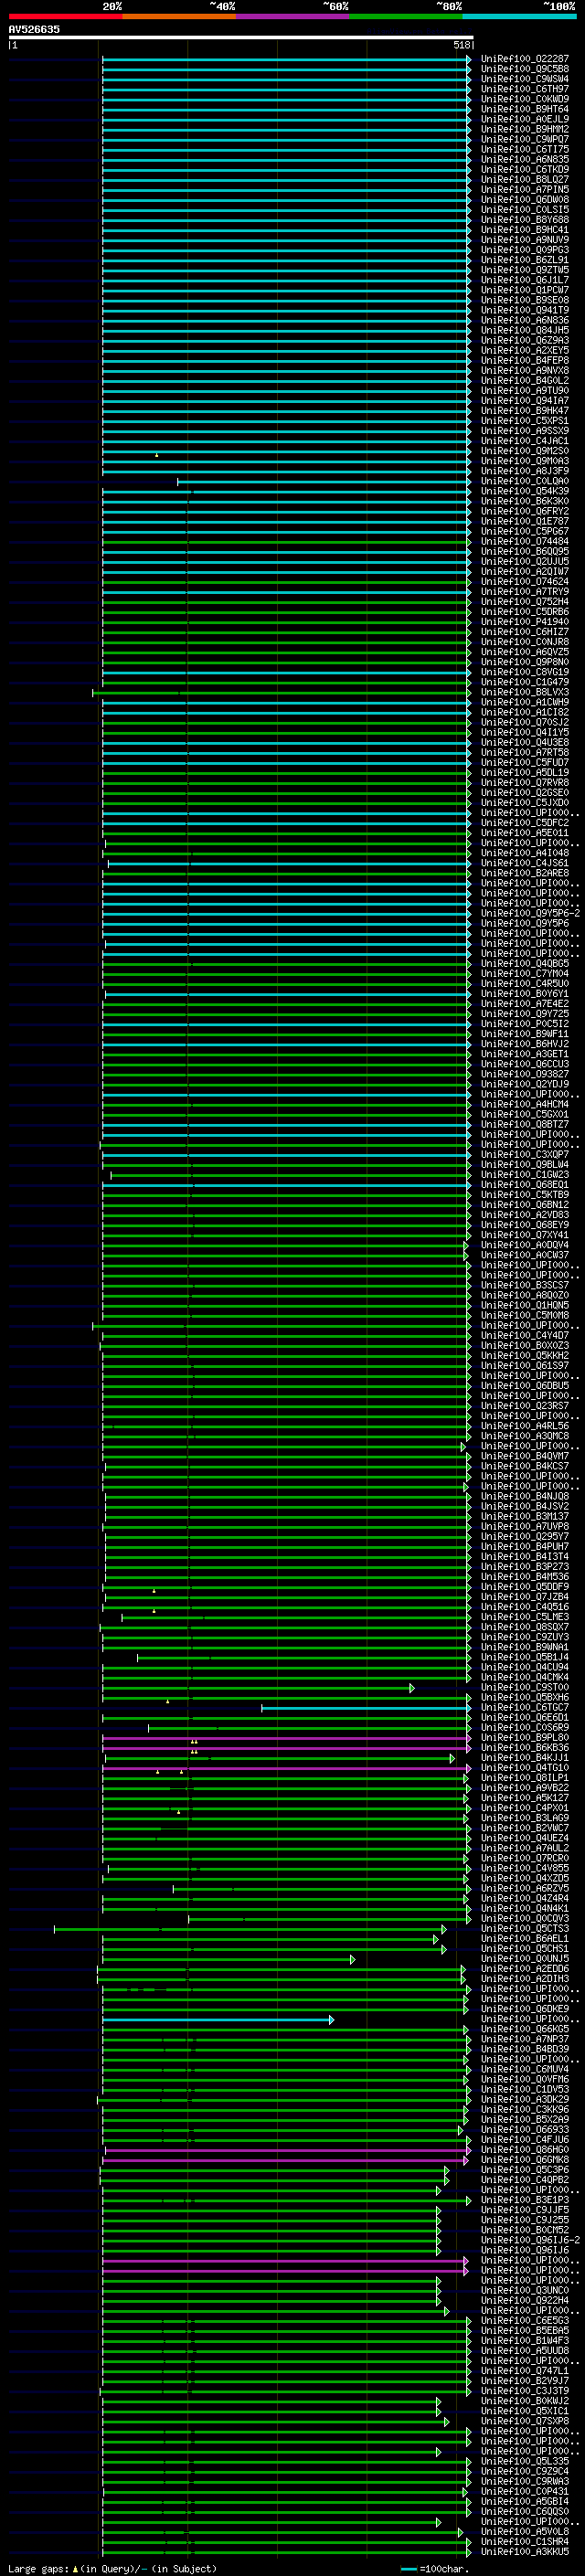Viewport: 585px width, 2576px height.
Task: Select the UniRef100_A2DIH3 label
Action: 524,1979
